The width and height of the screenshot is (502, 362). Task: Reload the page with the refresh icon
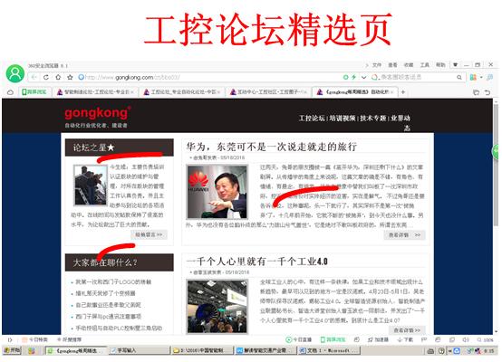tap(46, 77)
